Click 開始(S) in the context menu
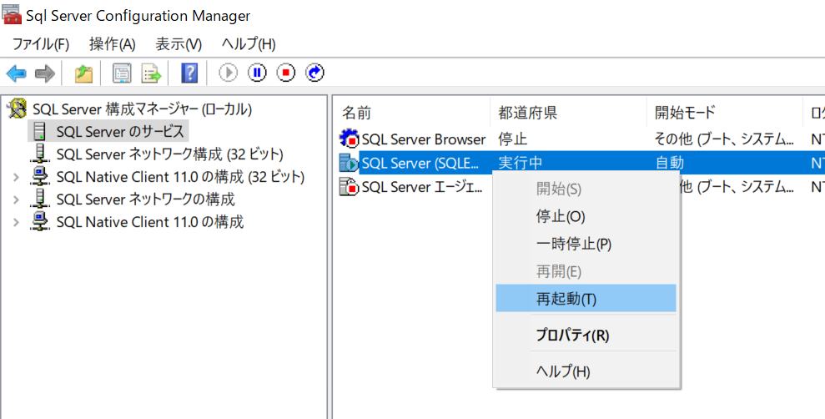Image resolution: width=825 pixels, height=419 pixels. [586, 189]
